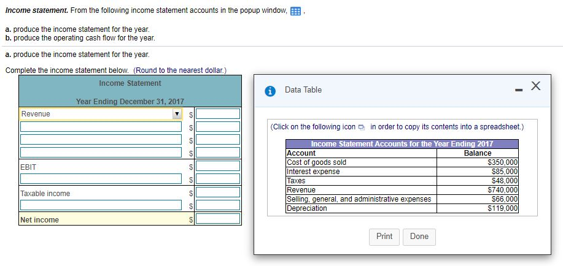
Task: Click the Year Ending December 31, 2017 heading
Action: [130, 102]
